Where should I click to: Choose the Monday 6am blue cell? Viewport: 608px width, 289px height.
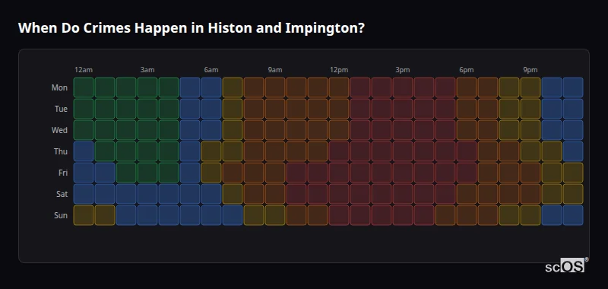(x=211, y=87)
